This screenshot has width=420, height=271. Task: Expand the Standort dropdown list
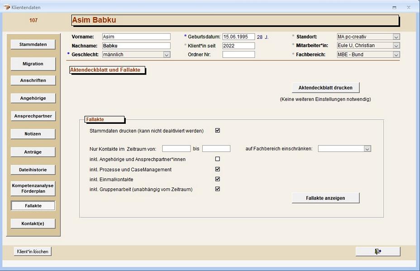click(396, 36)
